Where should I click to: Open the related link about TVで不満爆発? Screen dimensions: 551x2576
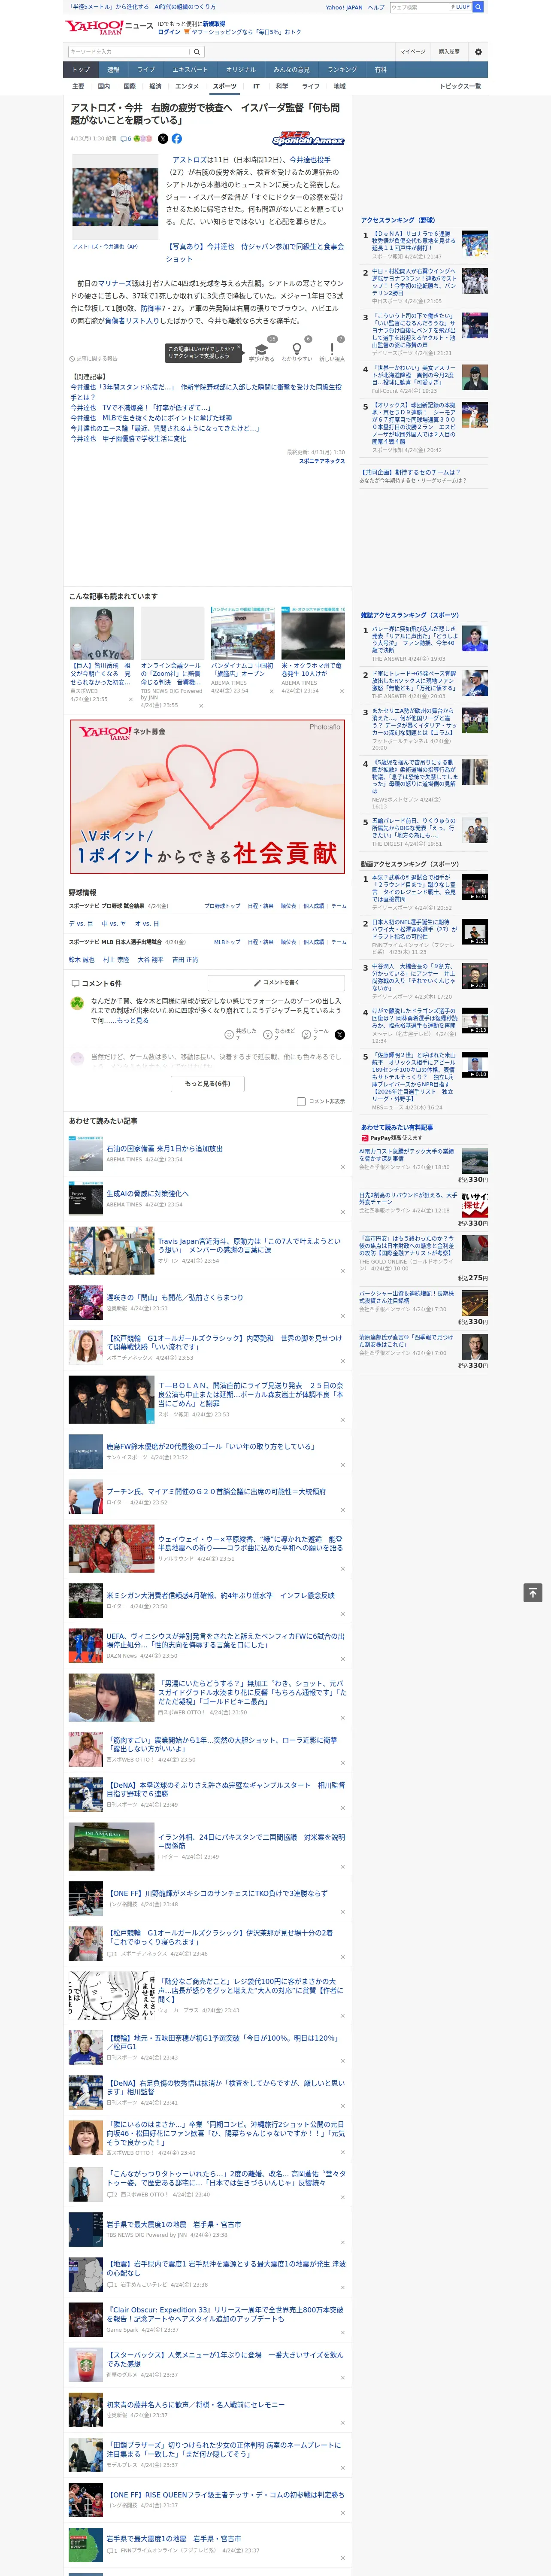pyautogui.click(x=140, y=408)
